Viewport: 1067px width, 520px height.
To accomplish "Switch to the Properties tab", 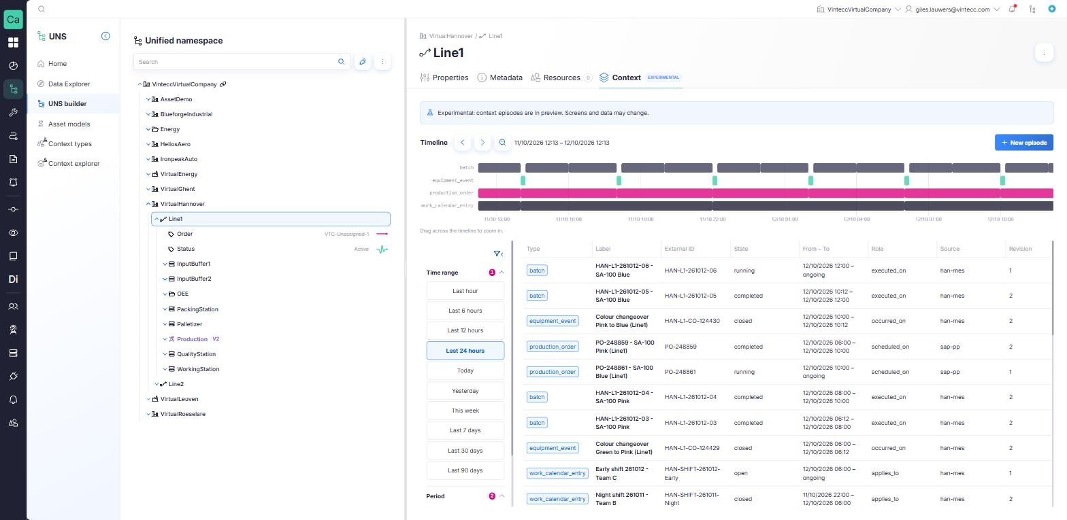I will [444, 77].
